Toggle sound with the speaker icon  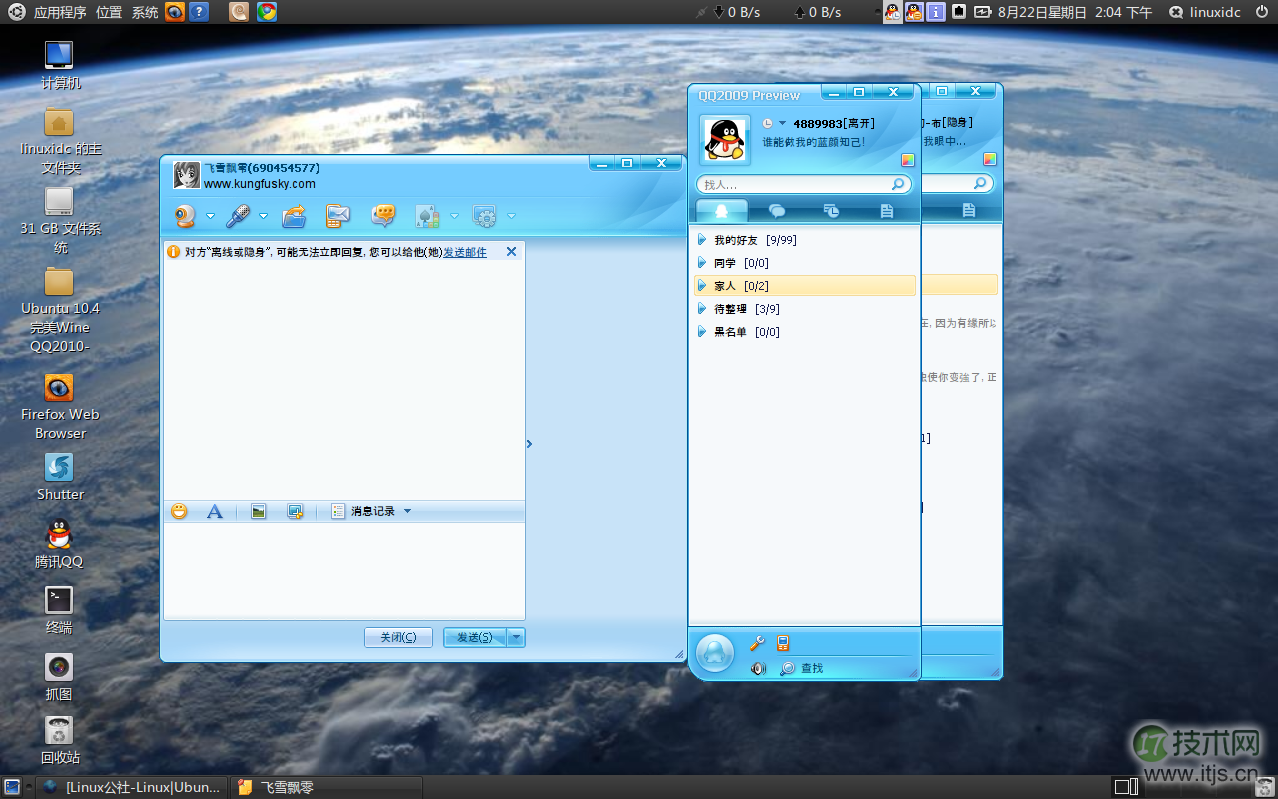758,668
